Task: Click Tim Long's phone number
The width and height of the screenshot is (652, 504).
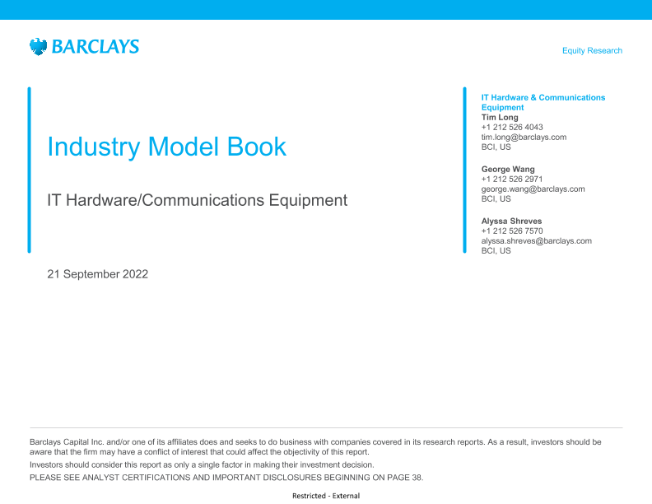Action: click(511, 128)
